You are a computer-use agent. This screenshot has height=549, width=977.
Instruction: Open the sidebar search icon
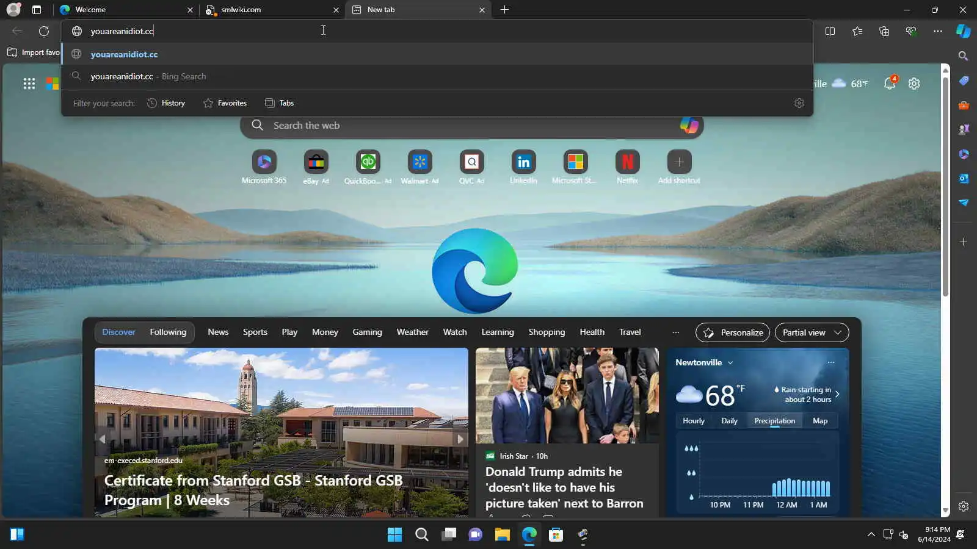coord(964,56)
